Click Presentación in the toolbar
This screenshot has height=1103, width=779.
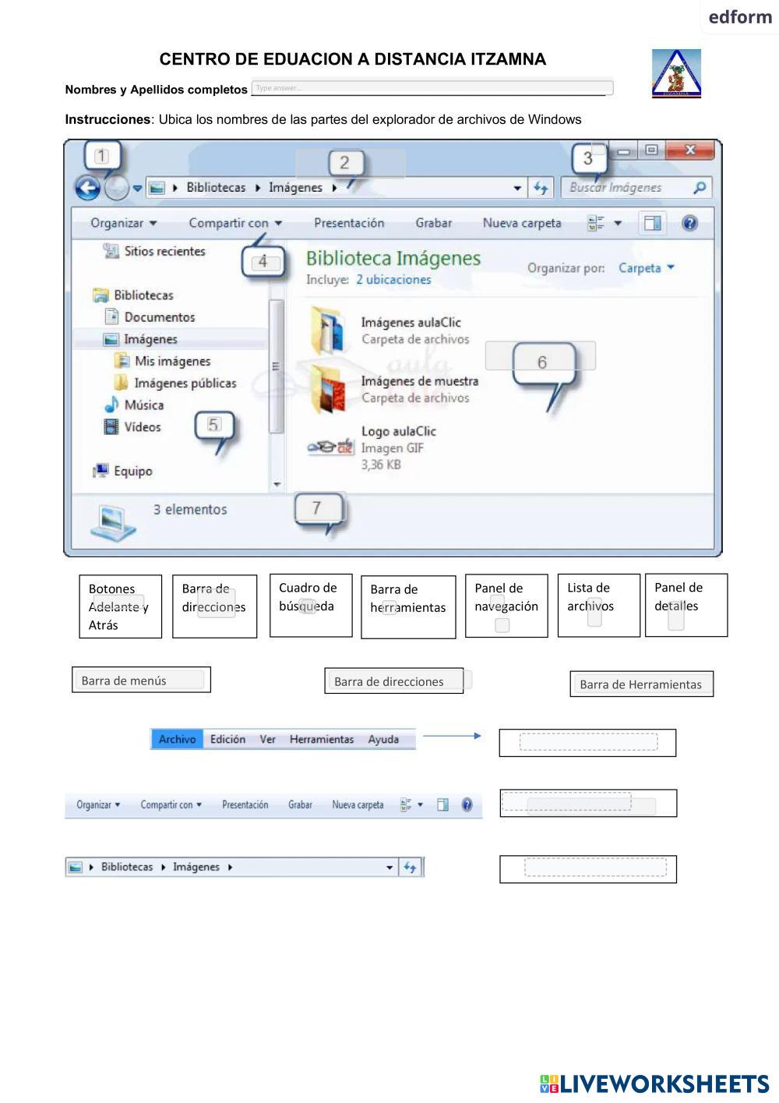coord(349,224)
